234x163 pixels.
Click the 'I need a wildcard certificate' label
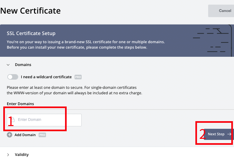point(46,77)
